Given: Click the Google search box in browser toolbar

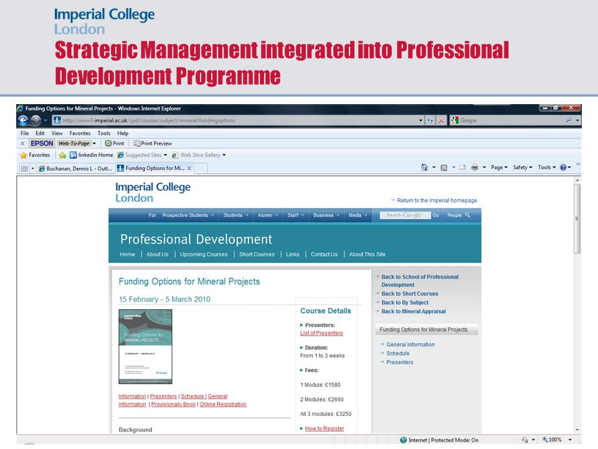Looking at the screenshot, I should [x=511, y=120].
